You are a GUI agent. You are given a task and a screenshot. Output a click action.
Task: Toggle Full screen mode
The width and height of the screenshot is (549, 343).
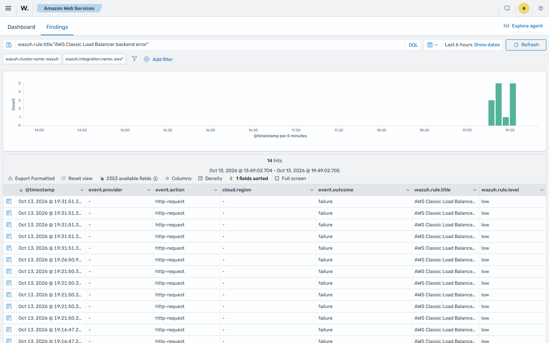pyautogui.click(x=291, y=178)
